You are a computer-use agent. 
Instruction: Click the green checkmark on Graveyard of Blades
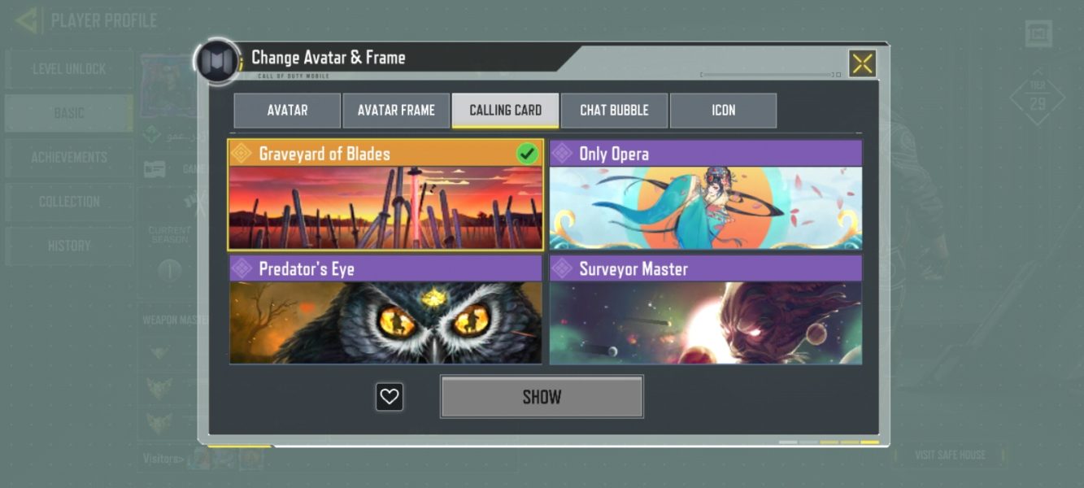click(x=528, y=154)
